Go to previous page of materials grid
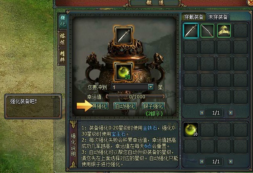The width and height of the screenshot is (253, 173). pyautogui.click(x=202, y=162)
